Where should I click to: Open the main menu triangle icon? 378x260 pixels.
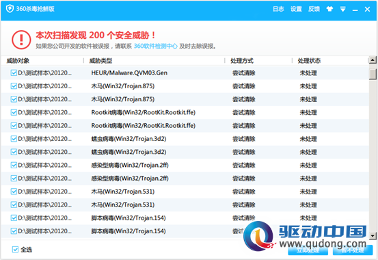(343, 9)
